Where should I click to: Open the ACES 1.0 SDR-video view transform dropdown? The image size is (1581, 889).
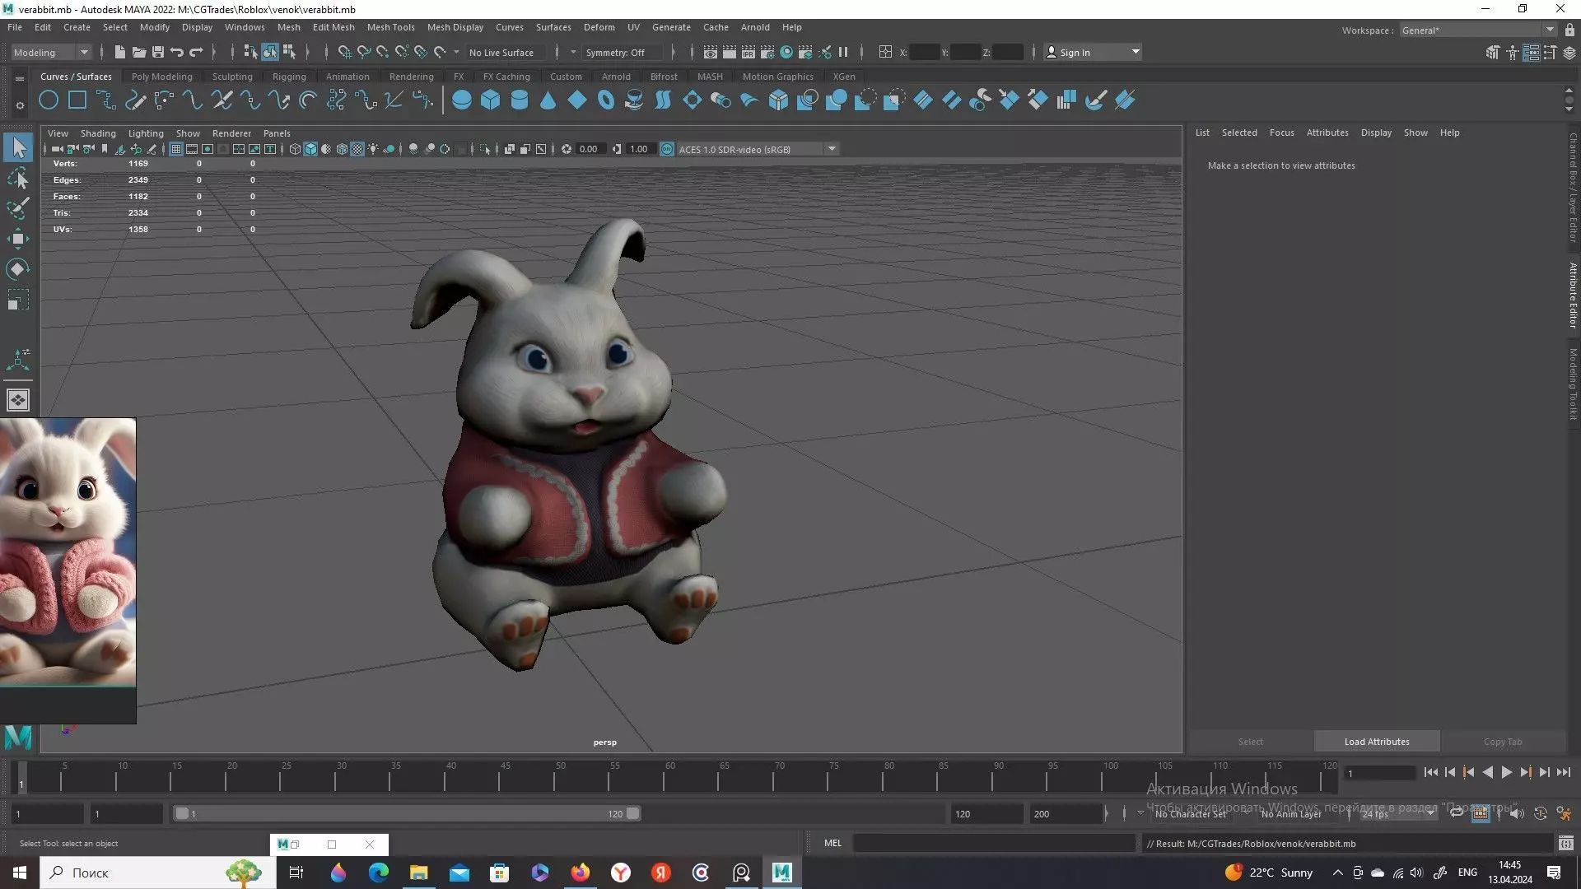pyautogui.click(x=756, y=149)
